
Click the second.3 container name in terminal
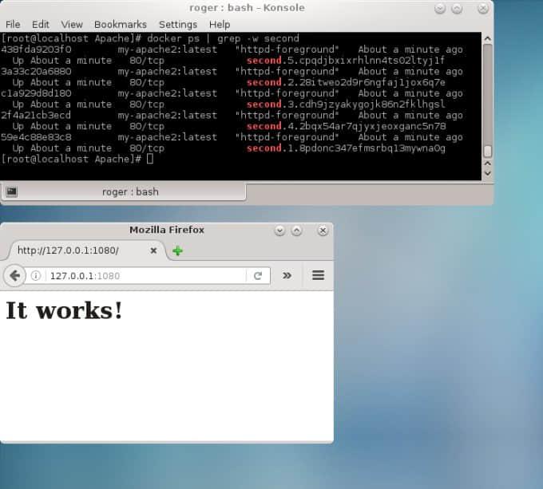(x=346, y=104)
